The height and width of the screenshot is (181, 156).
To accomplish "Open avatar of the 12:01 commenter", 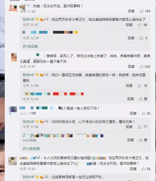I will [13, 161].
